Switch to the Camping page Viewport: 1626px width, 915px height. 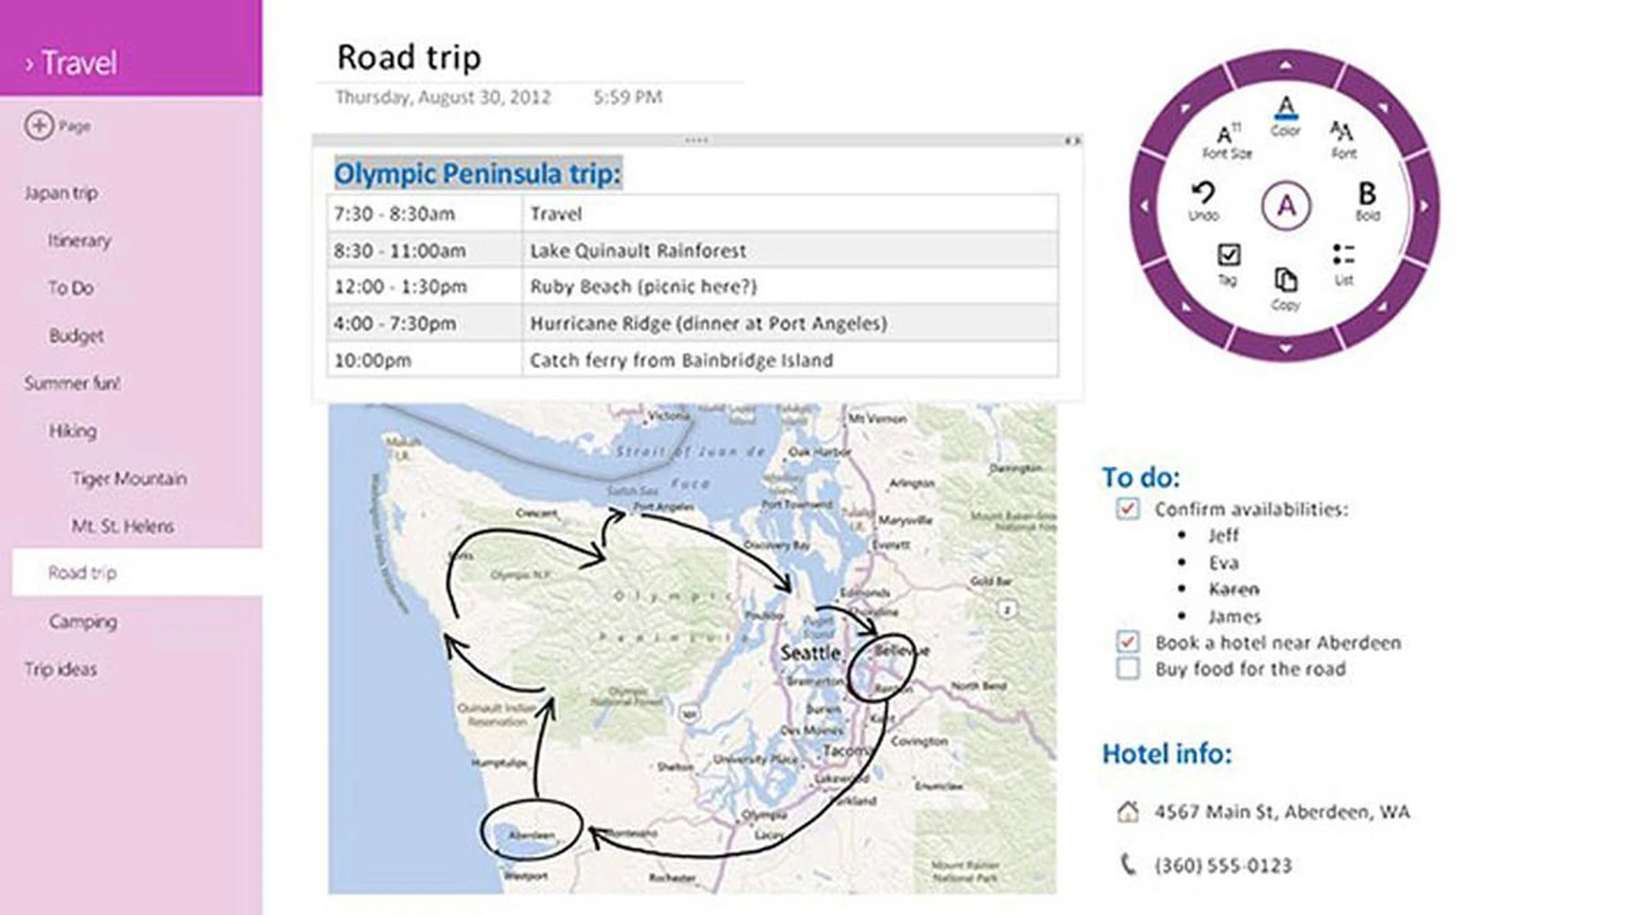click(81, 621)
